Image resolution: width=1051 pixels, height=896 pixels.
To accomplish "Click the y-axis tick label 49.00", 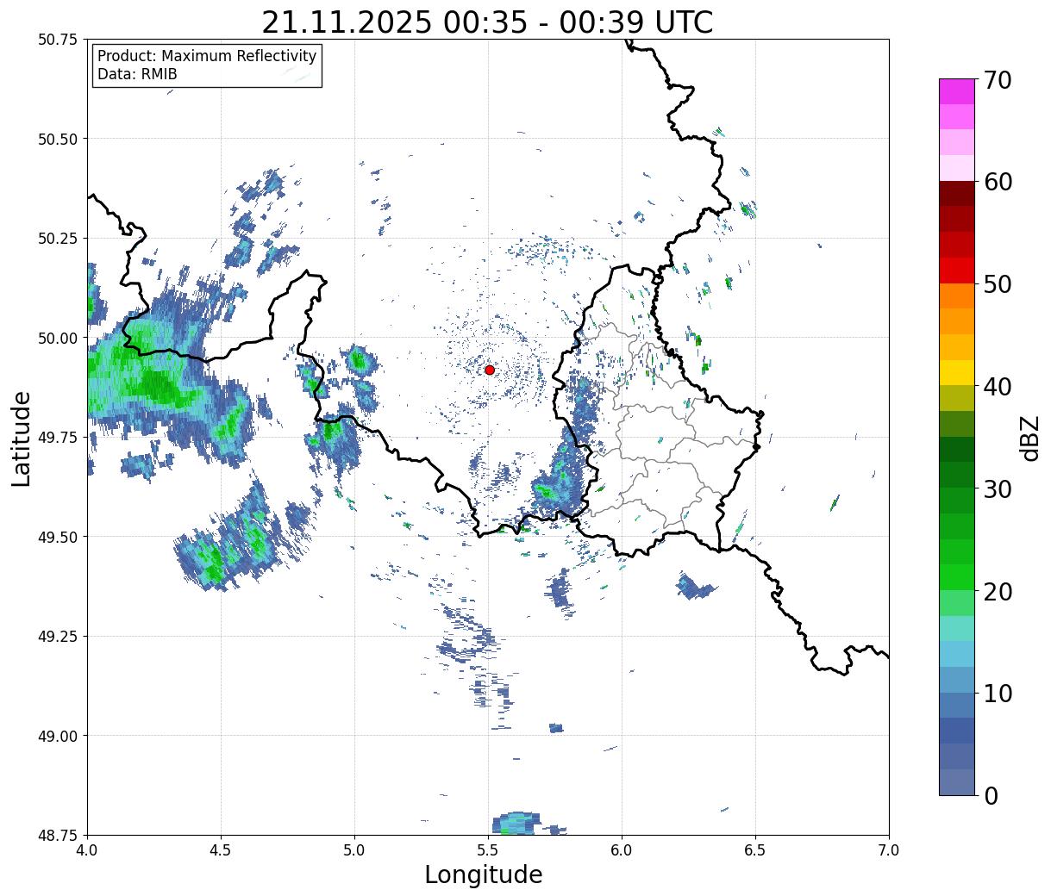I will 58,736.
